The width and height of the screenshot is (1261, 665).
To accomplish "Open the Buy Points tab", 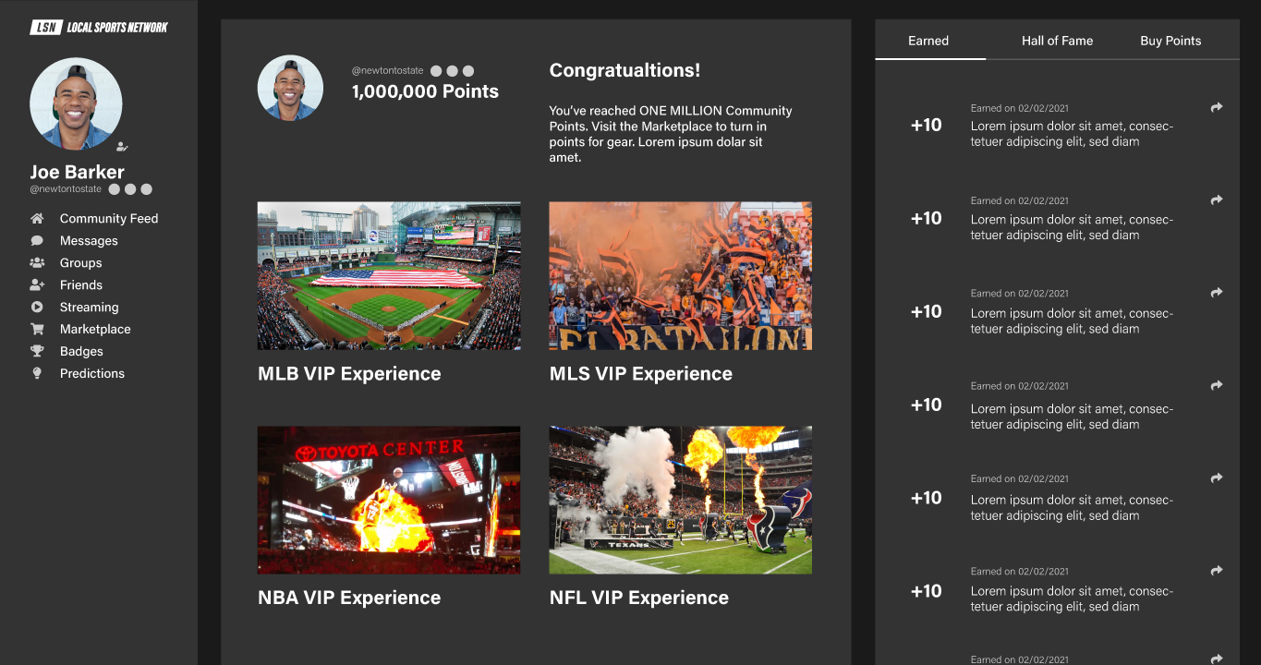I will (1170, 41).
